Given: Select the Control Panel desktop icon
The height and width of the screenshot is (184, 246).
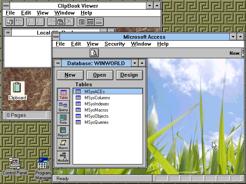Looking at the screenshot, I should pos(15,166).
